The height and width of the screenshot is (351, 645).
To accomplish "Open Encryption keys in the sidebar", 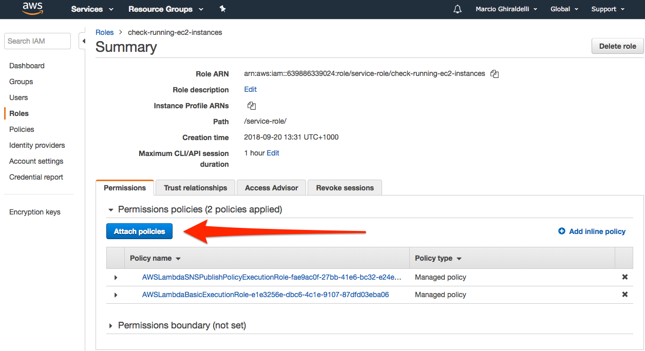I will point(34,212).
